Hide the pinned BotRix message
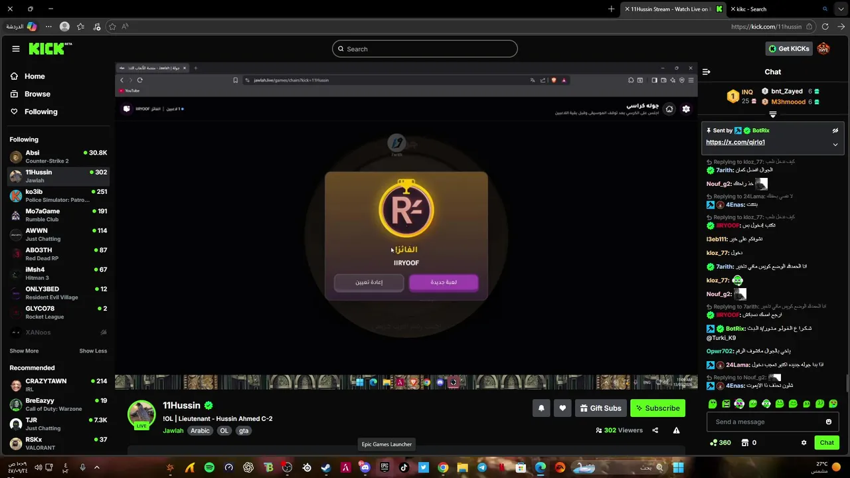This screenshot has height=478, width=850. point(835,131)
